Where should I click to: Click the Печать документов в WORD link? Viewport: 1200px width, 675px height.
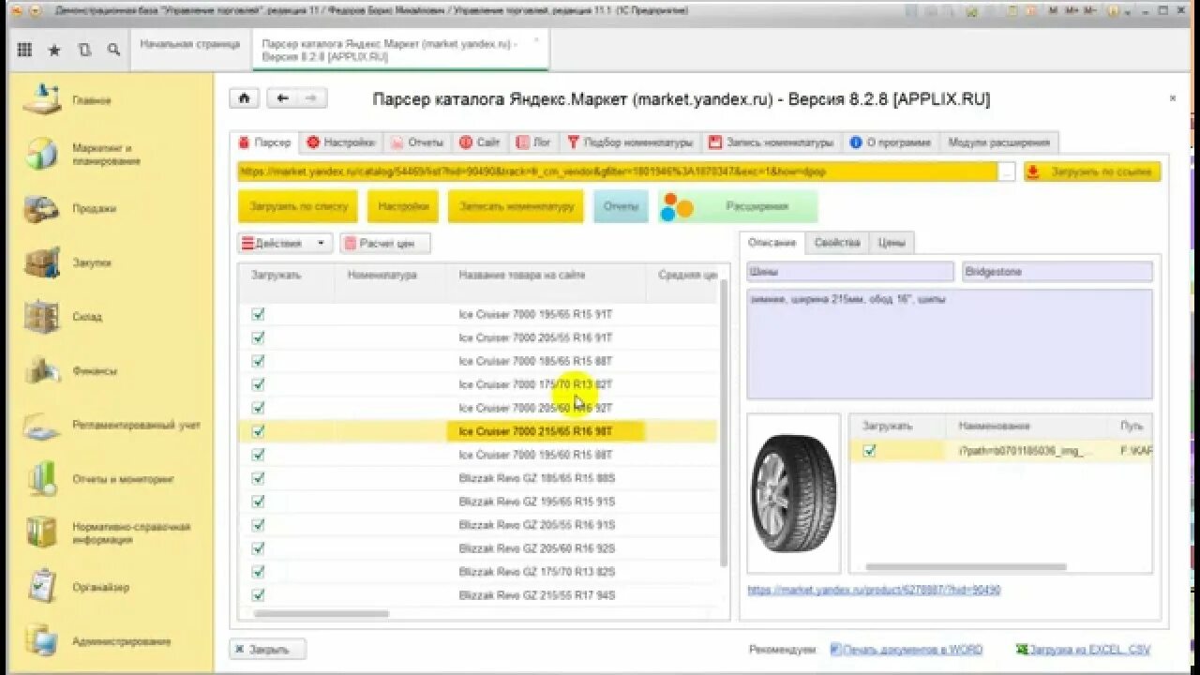[x=907, y=650]
